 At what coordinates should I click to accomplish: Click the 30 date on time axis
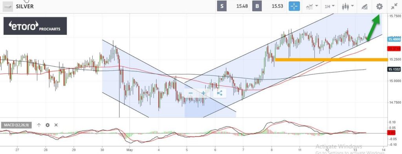[102, 150]
